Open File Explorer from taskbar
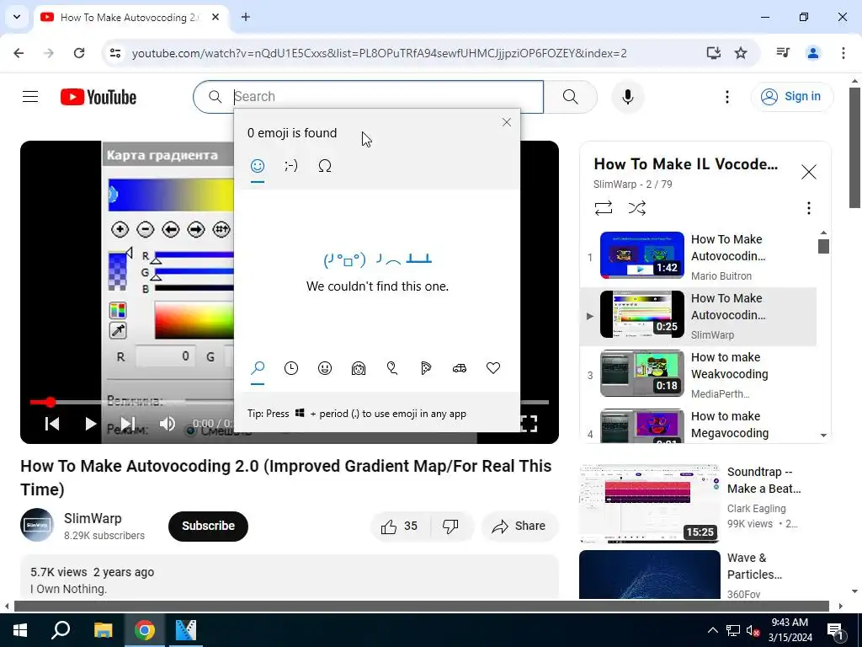The image size is (862, 647). tap(103, 630)
